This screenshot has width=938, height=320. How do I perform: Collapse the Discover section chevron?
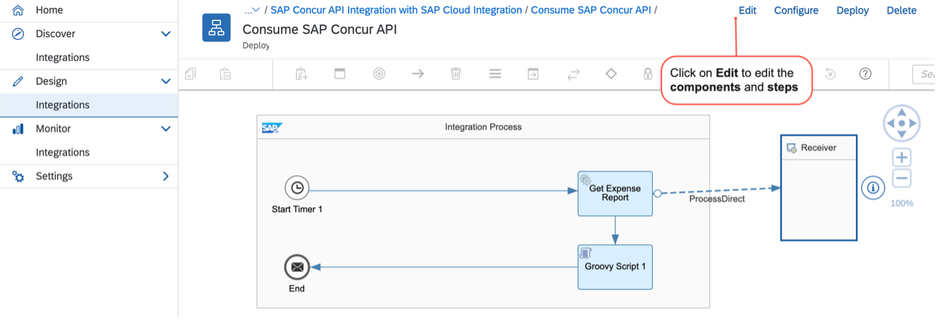tap(165, 34)
